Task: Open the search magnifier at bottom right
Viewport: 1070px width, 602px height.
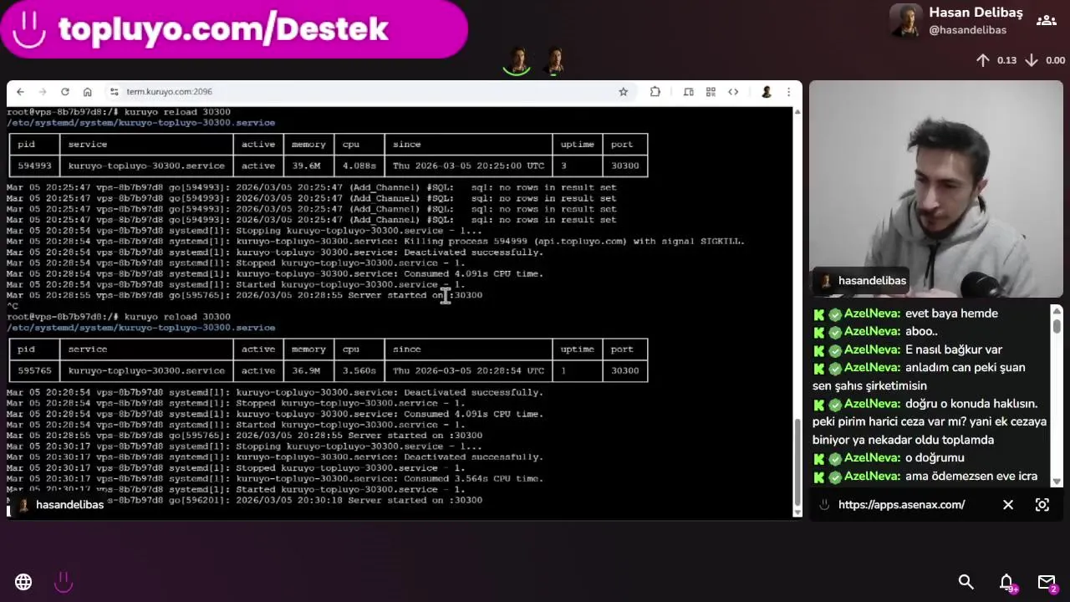Action: 966,582
